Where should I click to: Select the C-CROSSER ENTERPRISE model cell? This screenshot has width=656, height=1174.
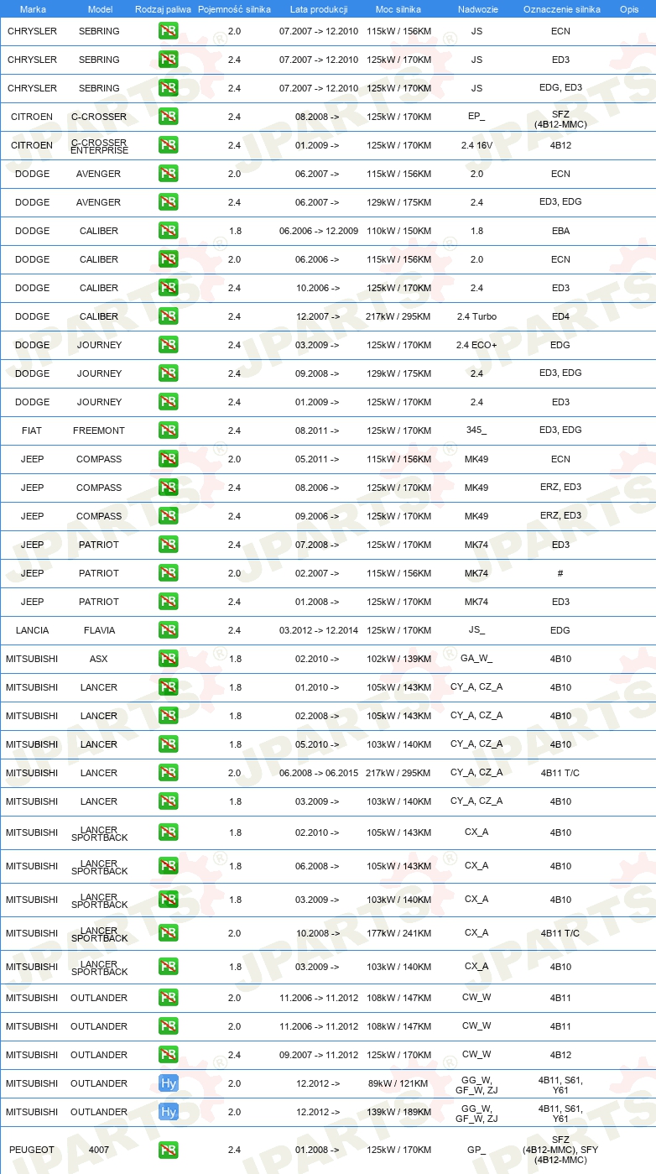[x=99, y=147]
